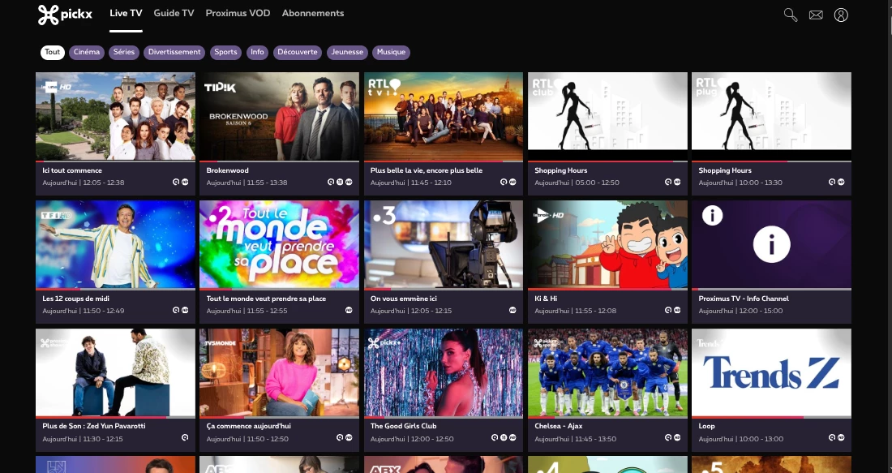
Task: Open the Proximus VOD tab
Action: (x=238, y=13)
